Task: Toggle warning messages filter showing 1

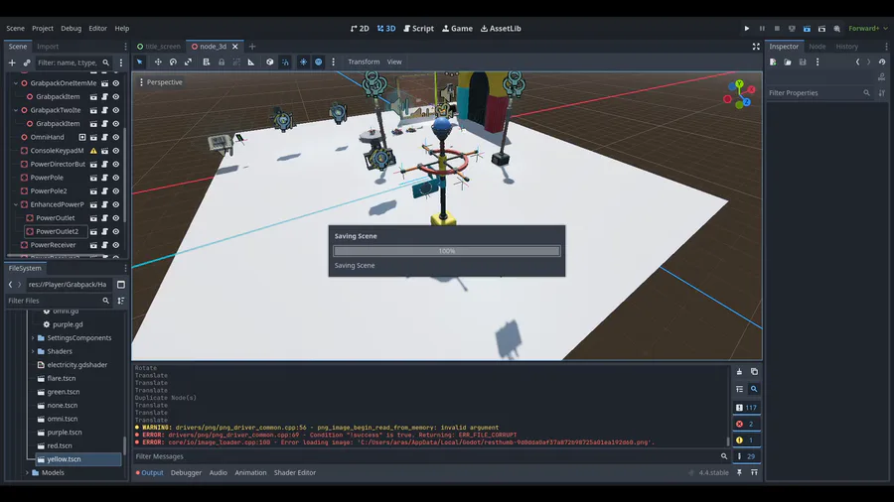Action: [x=746, y=439]
